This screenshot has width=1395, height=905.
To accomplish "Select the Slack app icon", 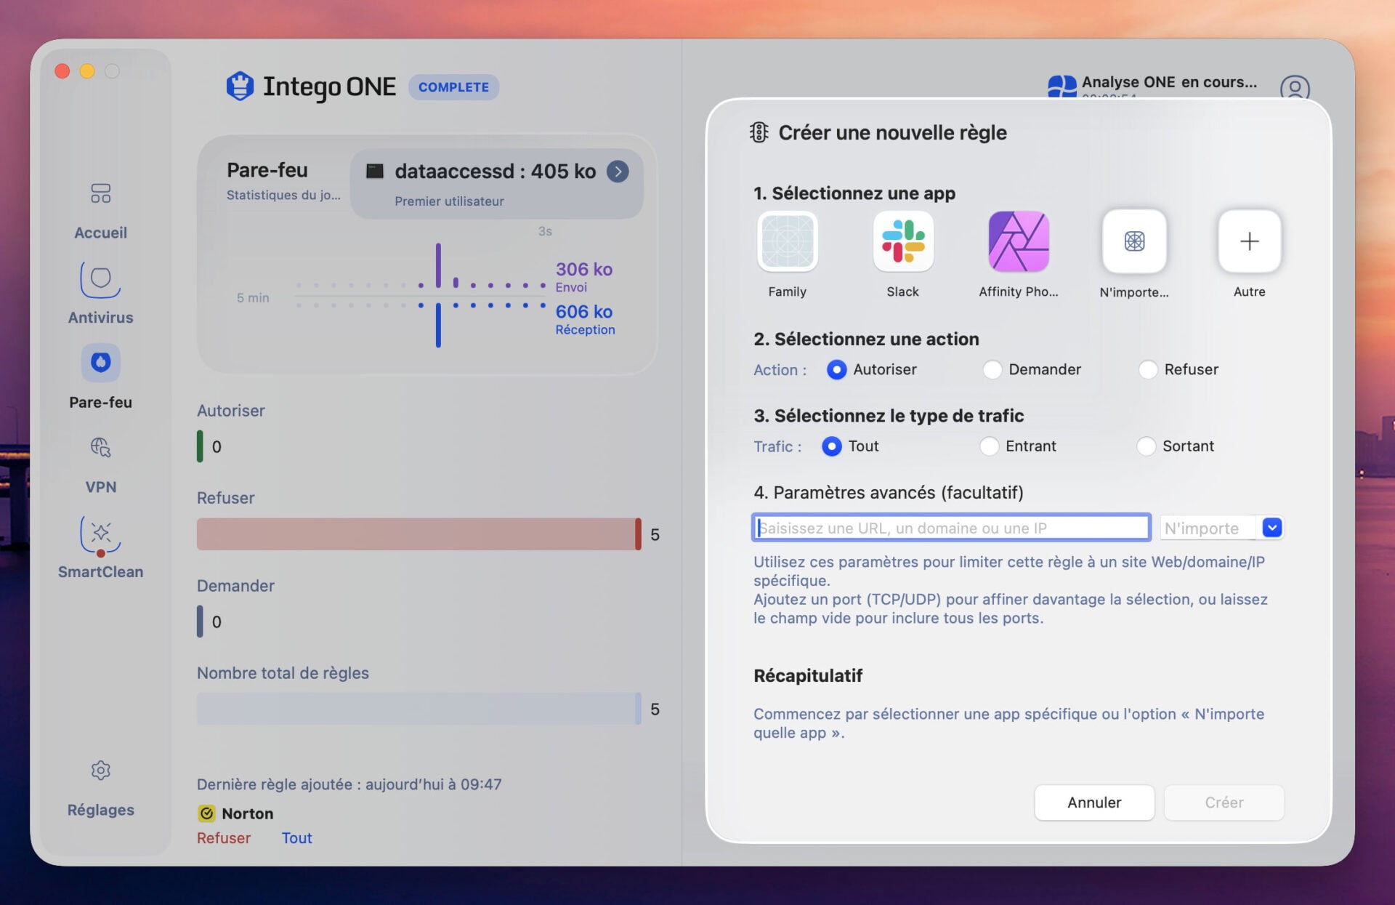I will (x=903, y=241).
